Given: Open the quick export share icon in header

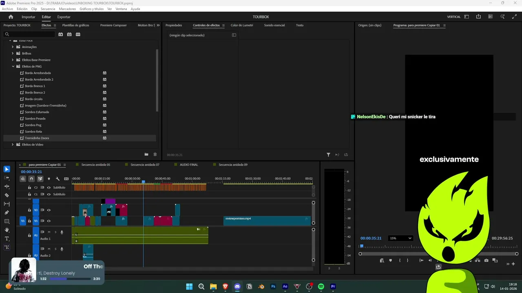Looking at the screenshot, I should tap(478, 17).
